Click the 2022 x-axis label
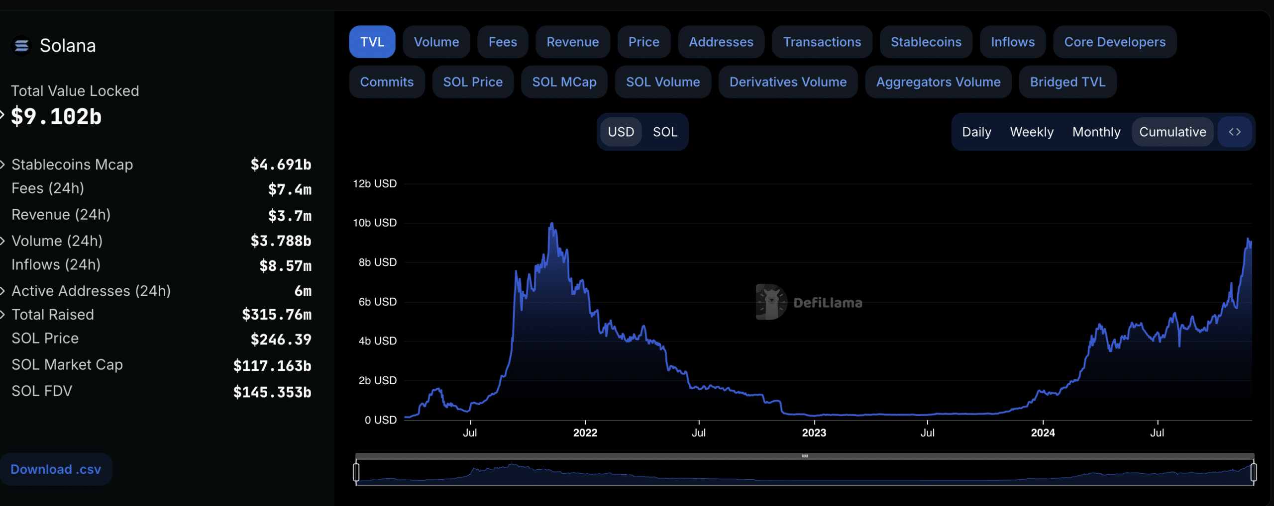 click(x=585, y=432)
